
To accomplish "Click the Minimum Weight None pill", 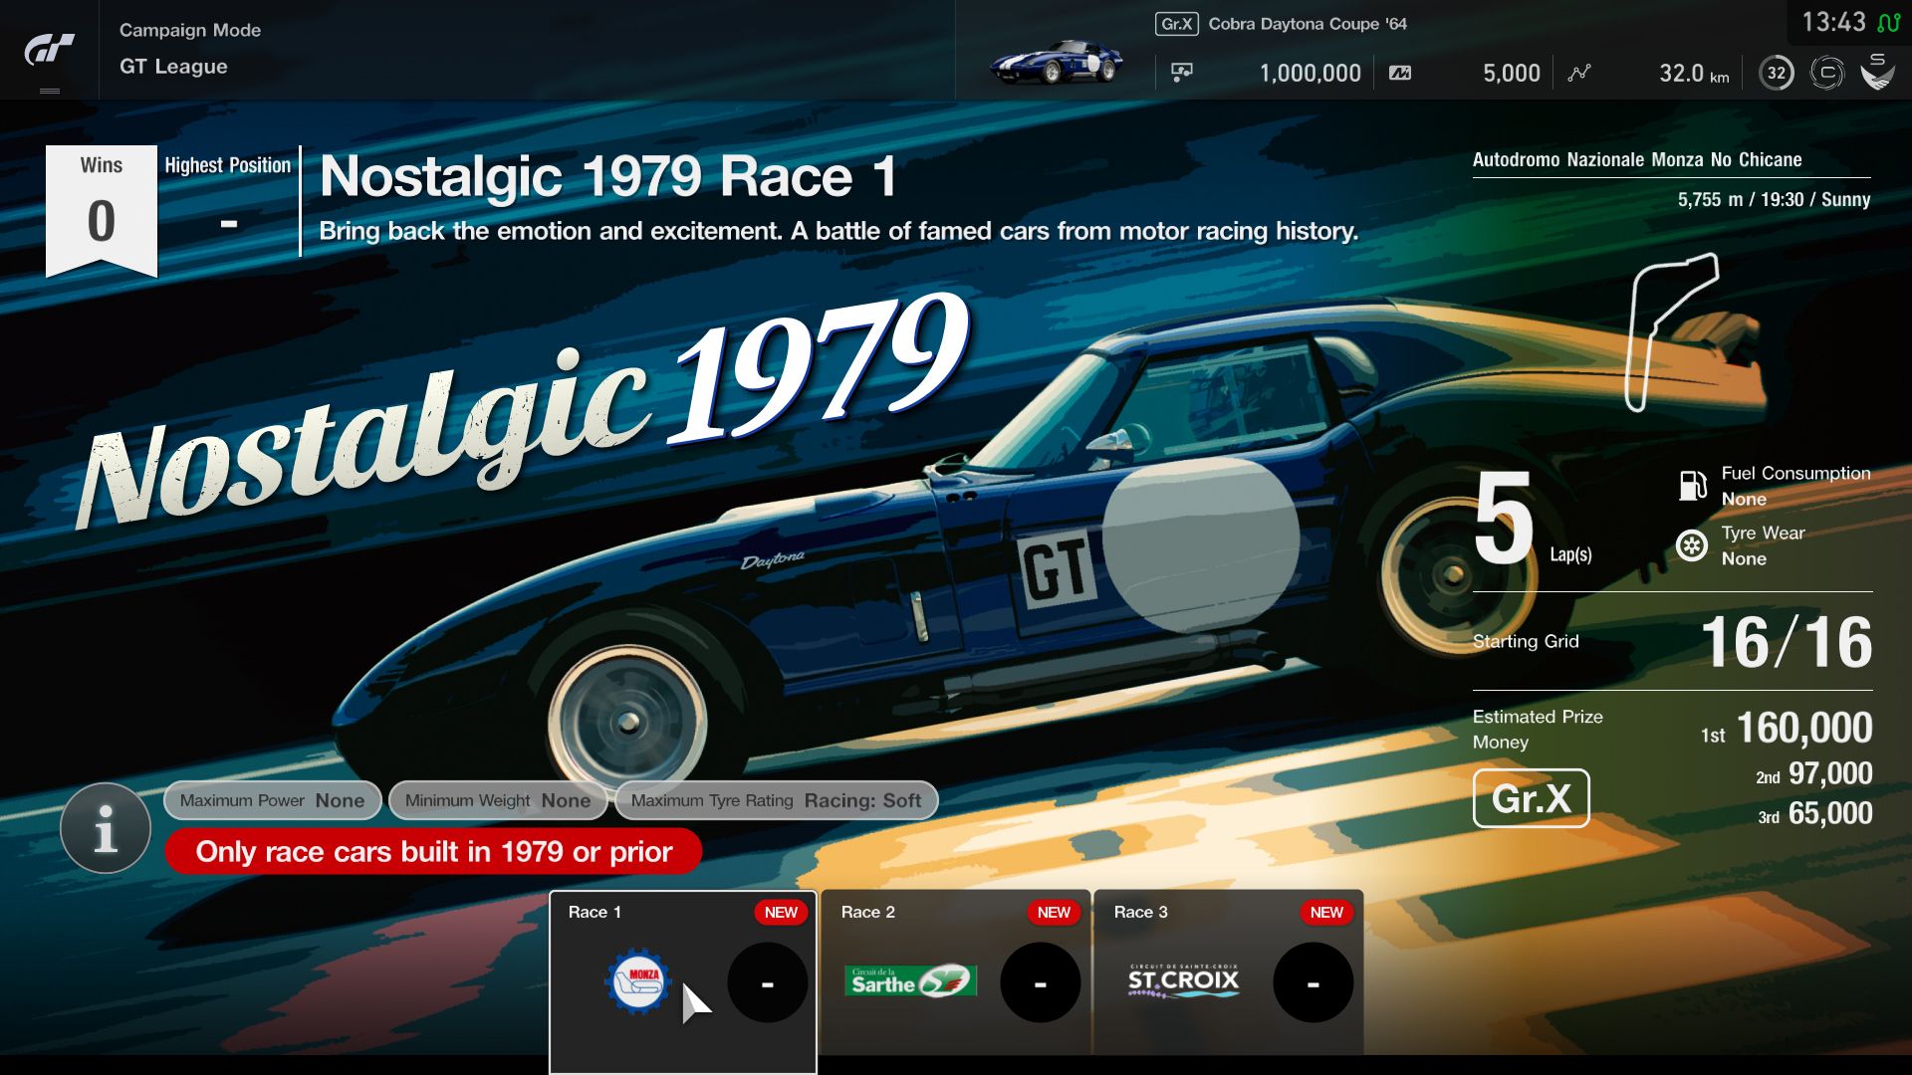I will 497,800.
